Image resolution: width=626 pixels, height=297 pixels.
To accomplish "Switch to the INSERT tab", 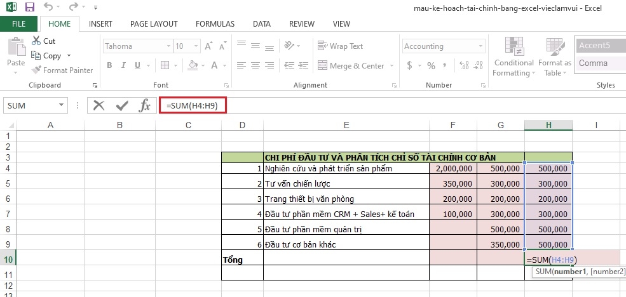I will pos(100,24).
